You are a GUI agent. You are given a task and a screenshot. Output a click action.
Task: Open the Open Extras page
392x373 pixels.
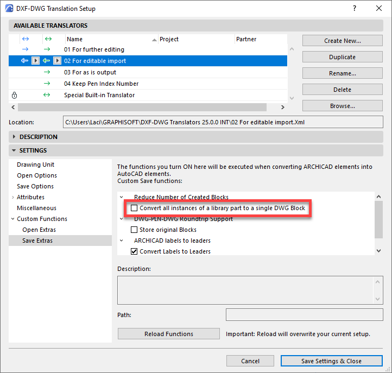39,230
